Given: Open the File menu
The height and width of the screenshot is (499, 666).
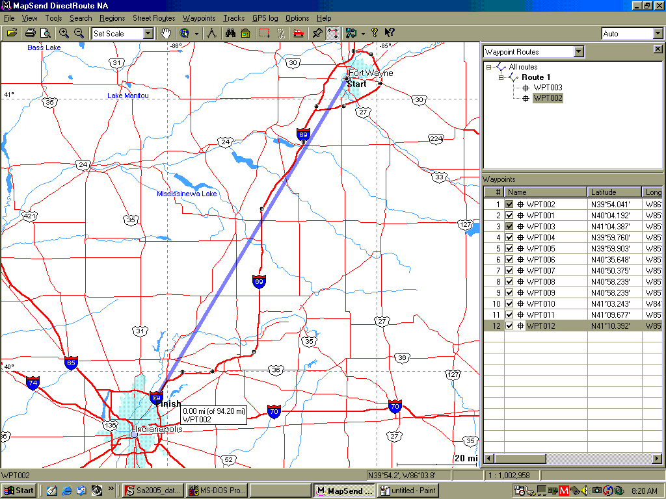Looking at the screenshot, I should [9, 18].
